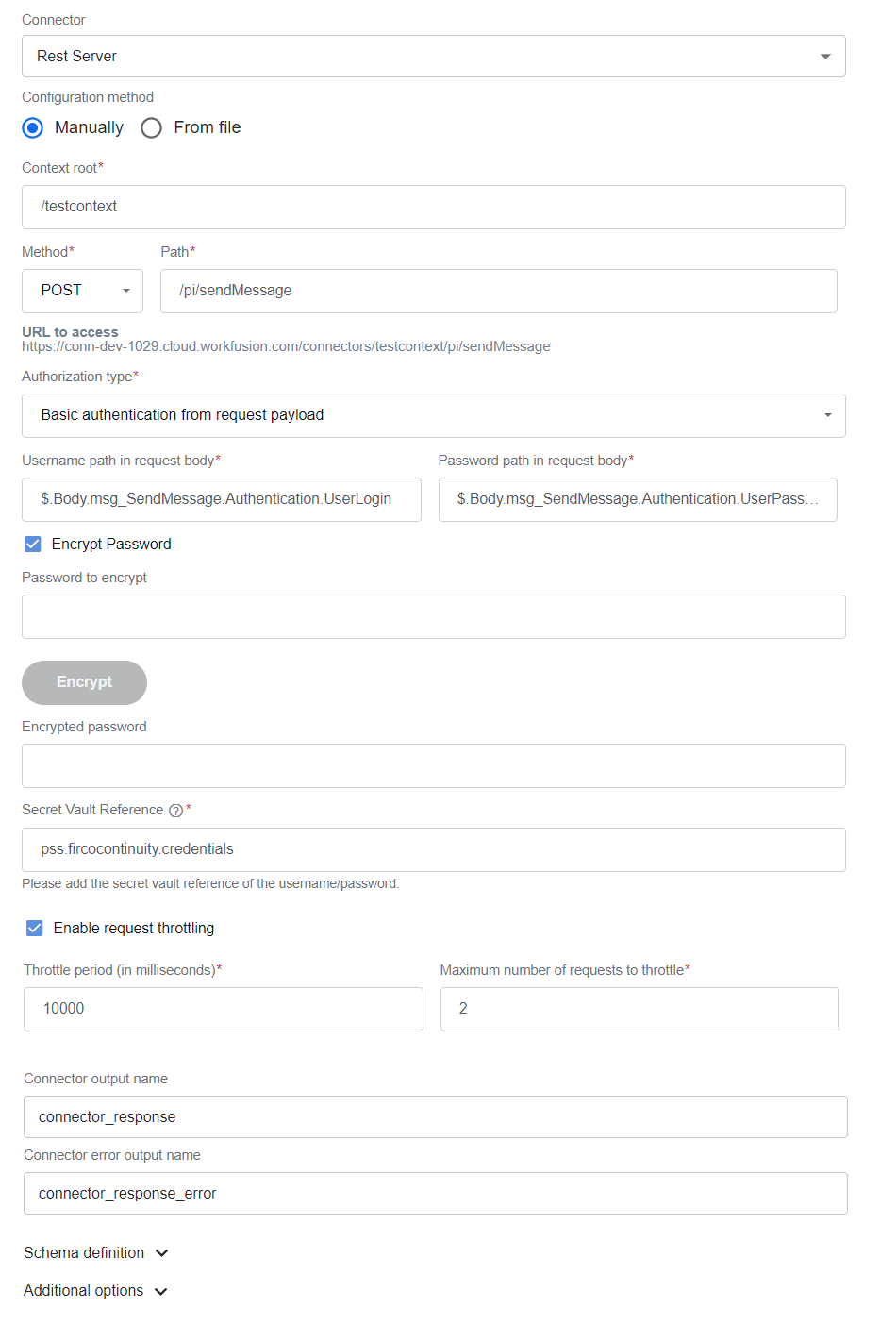Click the Context root input field
The image size is (880, 1325).
click(434, 207)
